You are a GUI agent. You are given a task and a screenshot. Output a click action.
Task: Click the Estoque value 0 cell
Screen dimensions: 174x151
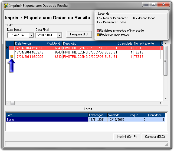tap(136, 120)
